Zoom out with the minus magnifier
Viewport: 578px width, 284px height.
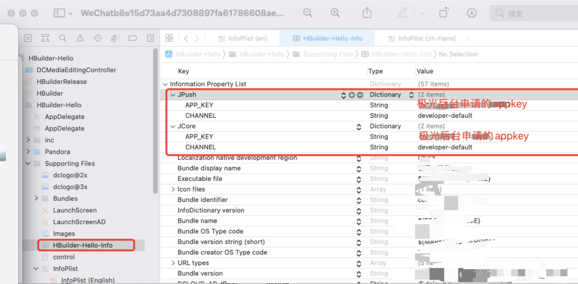[308, 13]
